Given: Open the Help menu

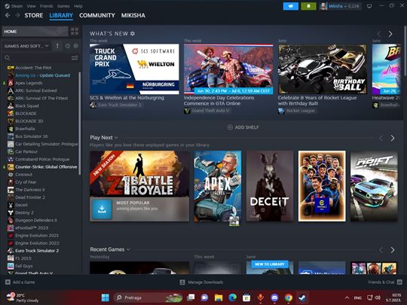Looking at the screenshot, I should [x=78, y=6].
